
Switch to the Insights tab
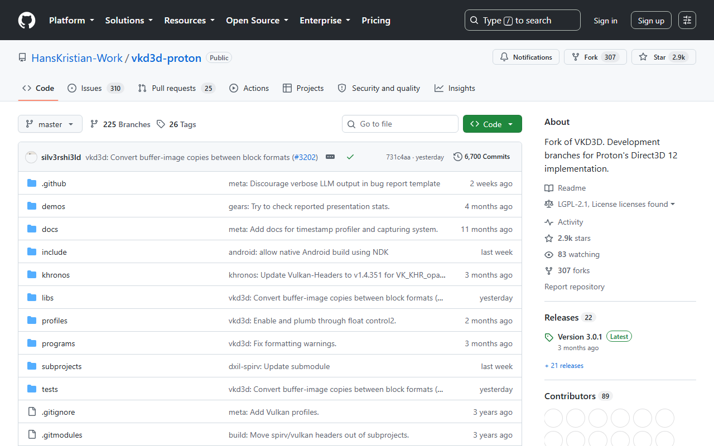click(455, 88)
